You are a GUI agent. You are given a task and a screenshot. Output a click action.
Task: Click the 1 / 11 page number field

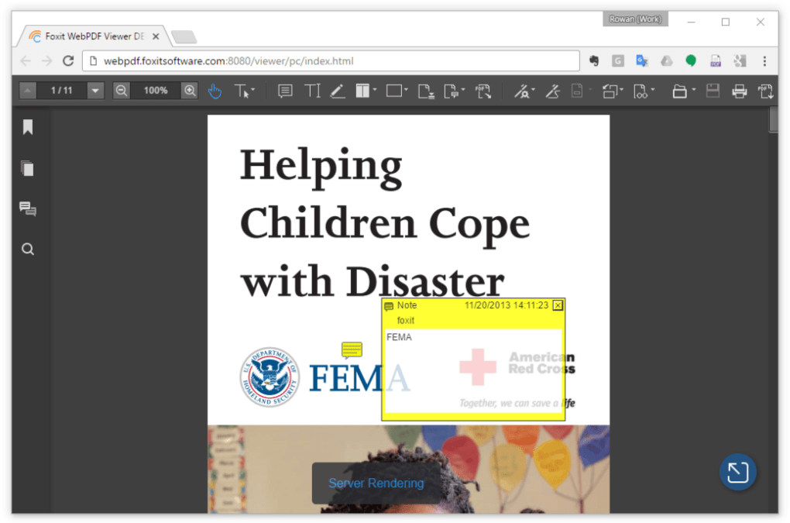click(x=61, y=91)
